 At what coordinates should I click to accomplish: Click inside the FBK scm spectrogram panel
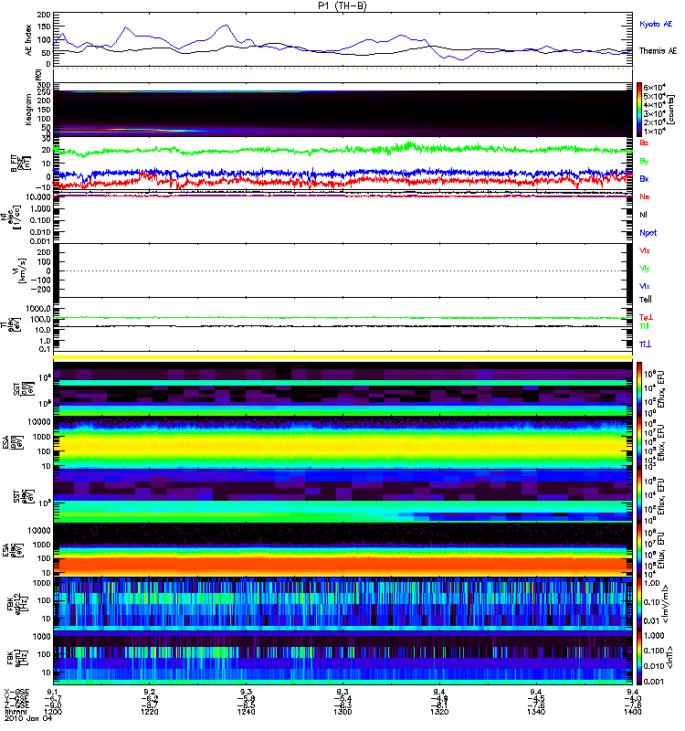[342, 658]
